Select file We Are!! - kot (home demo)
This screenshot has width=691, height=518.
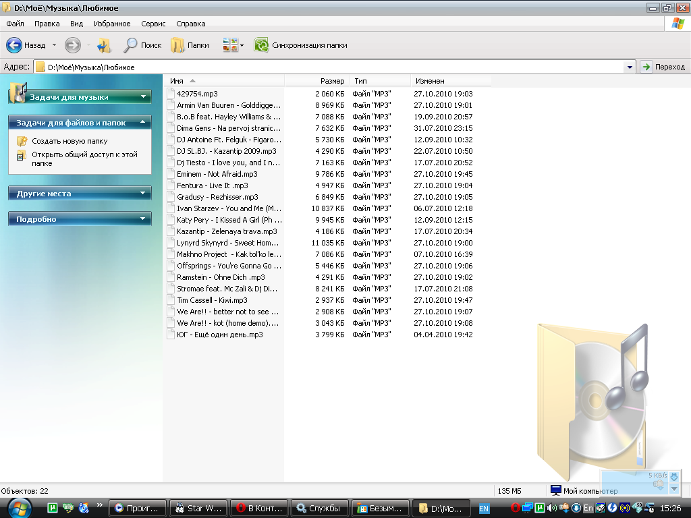point(228,323)
